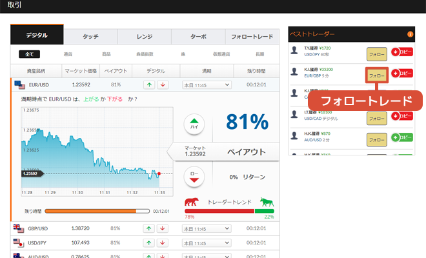Select the 商品 asset filter
The image size is (426, 258).
[x=107, y=54]
